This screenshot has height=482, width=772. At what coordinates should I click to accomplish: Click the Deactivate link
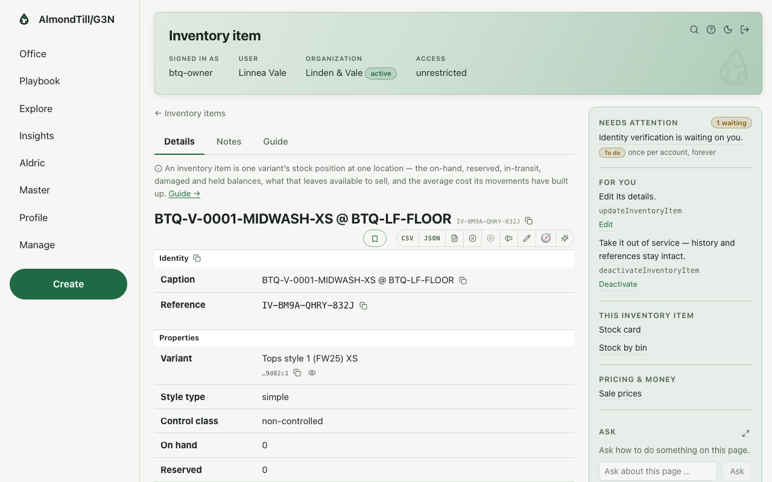[x=618, y=284]
